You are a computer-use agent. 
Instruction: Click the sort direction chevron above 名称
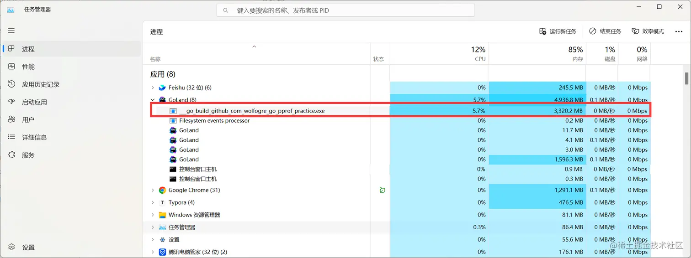click(255, 46)
